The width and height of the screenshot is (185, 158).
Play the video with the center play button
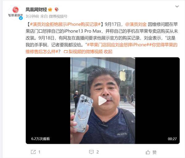click(x=102, y=101)
